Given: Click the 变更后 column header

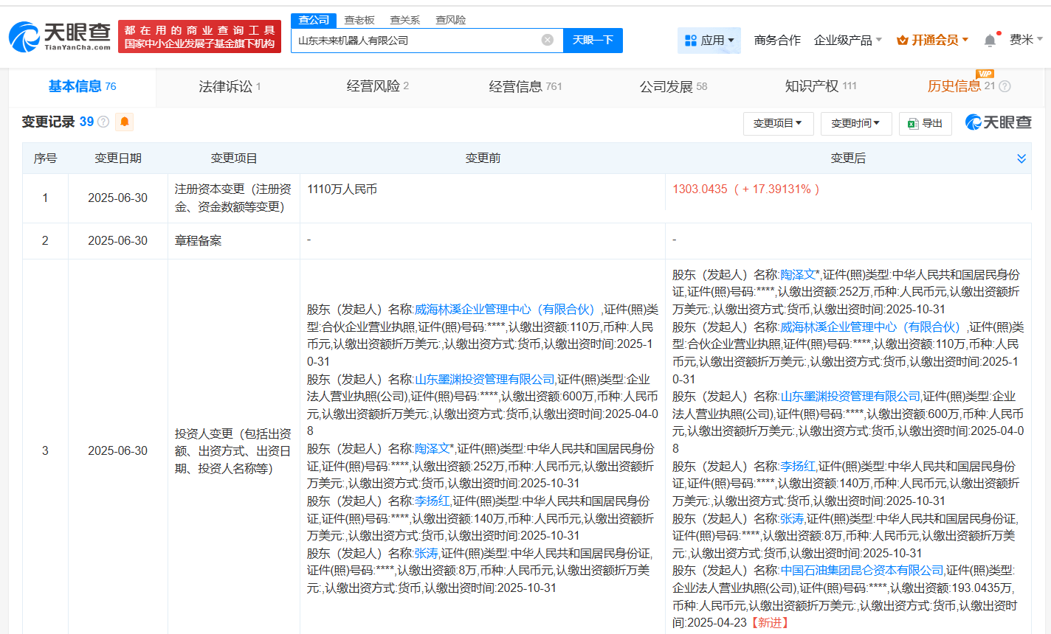Looking at the screenshot, I should pyautogui.click(x=848, y=158).
